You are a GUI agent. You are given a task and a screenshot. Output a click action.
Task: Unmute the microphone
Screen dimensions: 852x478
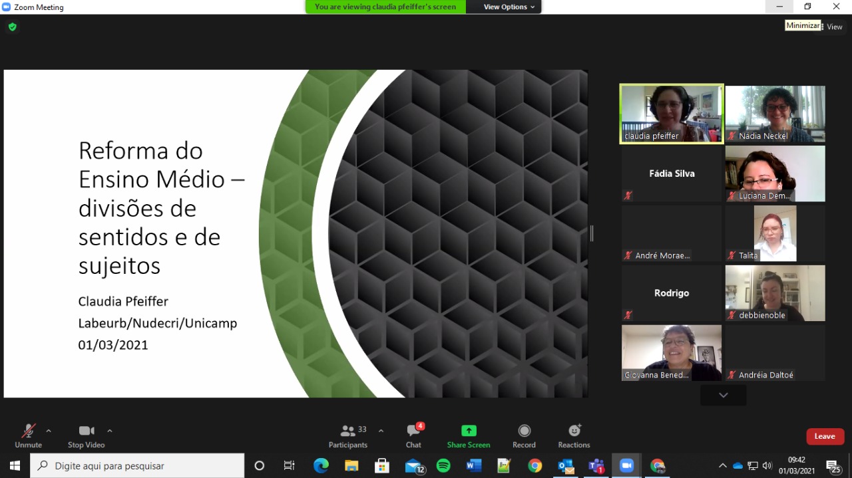coord(28,435)
